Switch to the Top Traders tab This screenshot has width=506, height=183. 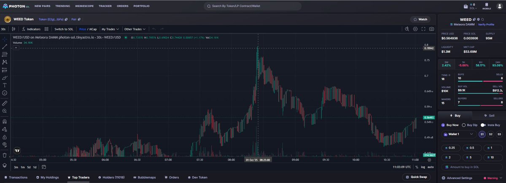(78, 178)
